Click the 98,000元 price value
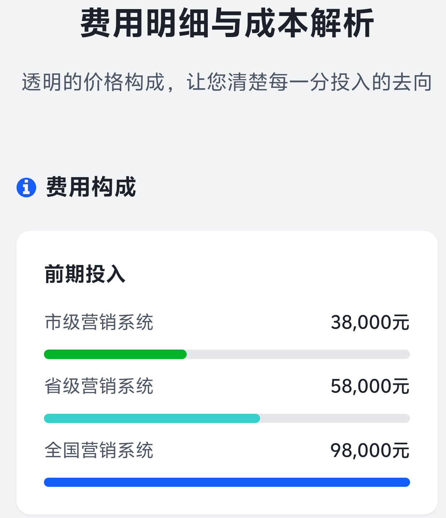Viewport: 446px width, 518px height. [370, 450]
